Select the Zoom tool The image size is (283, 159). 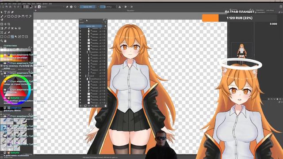tap(2, 41)
